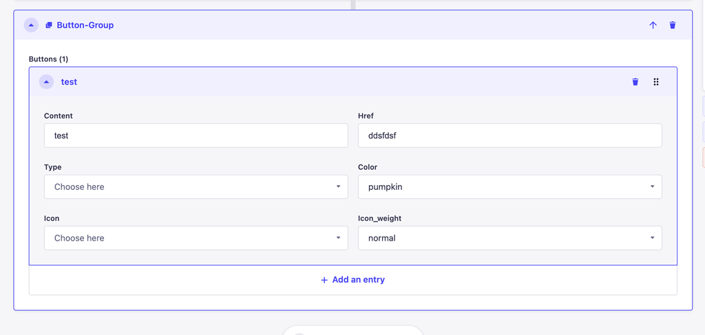Open the Icon_weight dropdown showing normal
Screen dimensions: 705x335
point(510,237)
